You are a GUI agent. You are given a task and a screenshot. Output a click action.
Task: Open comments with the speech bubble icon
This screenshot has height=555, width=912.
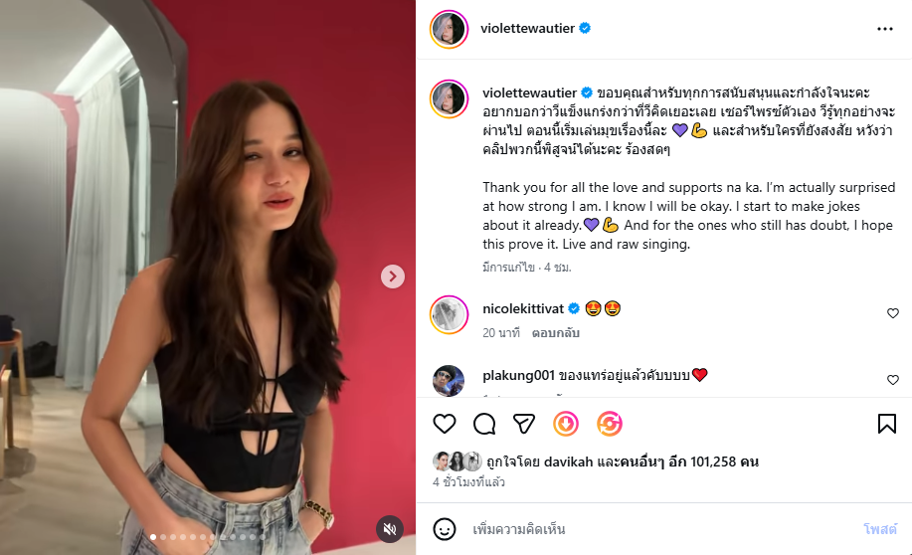484,424
